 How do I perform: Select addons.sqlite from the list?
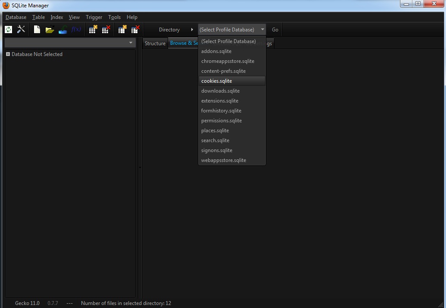[x=232, y=51]
